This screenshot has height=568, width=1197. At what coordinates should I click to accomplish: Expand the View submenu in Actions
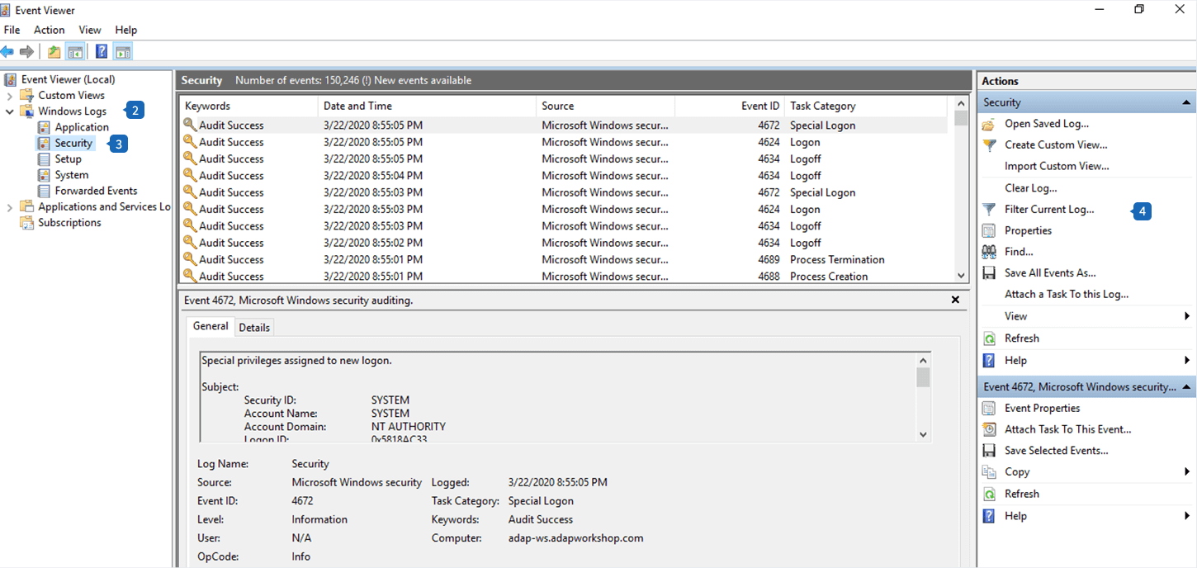(1016, 315)
